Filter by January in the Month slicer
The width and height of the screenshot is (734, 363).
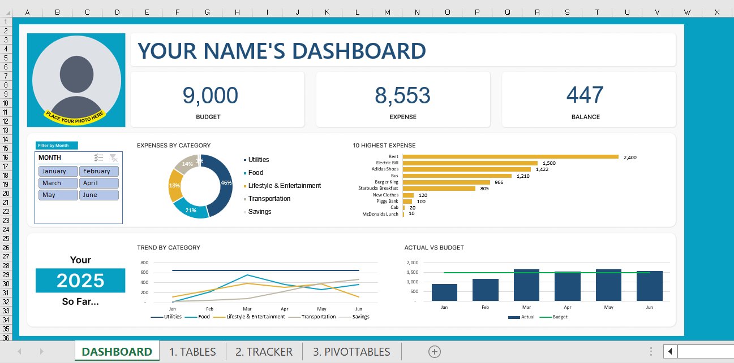tap(58, 170)
